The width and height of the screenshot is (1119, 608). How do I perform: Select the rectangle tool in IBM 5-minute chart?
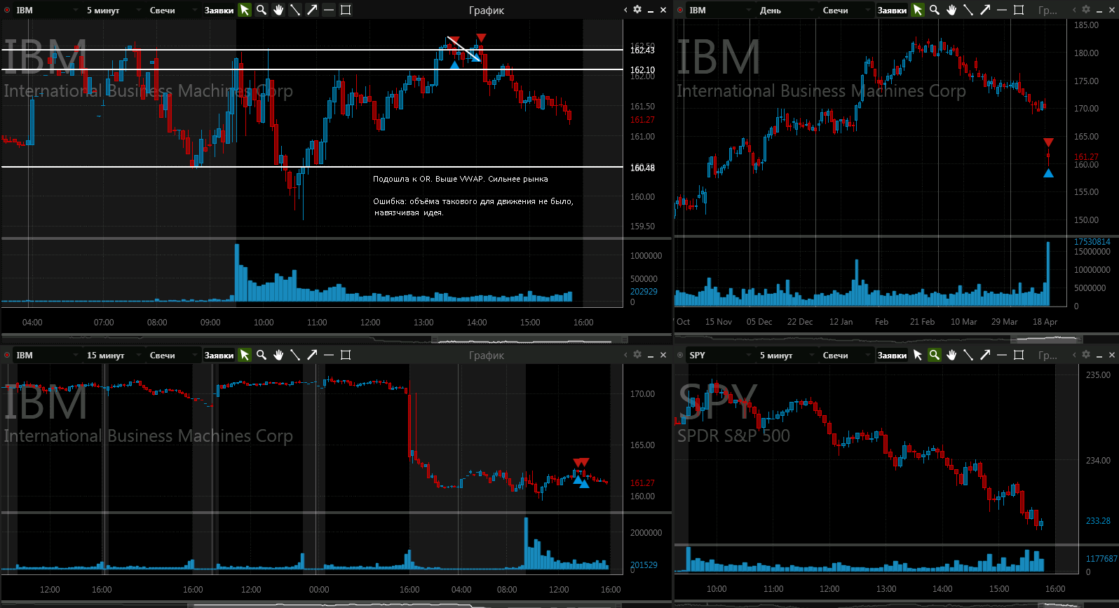[346, 10]
